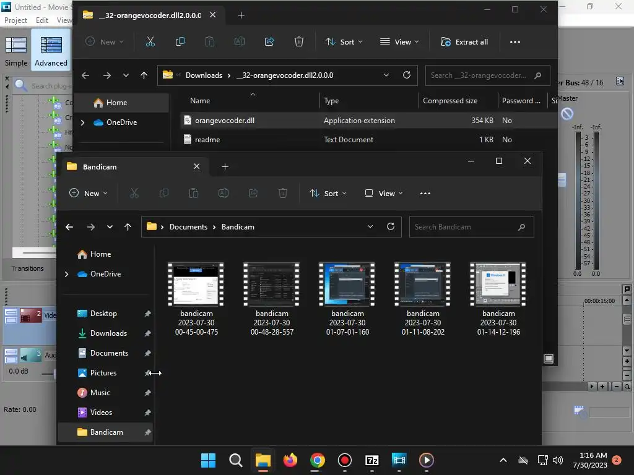Open clock showing 1:16 AM

point(590,460)
